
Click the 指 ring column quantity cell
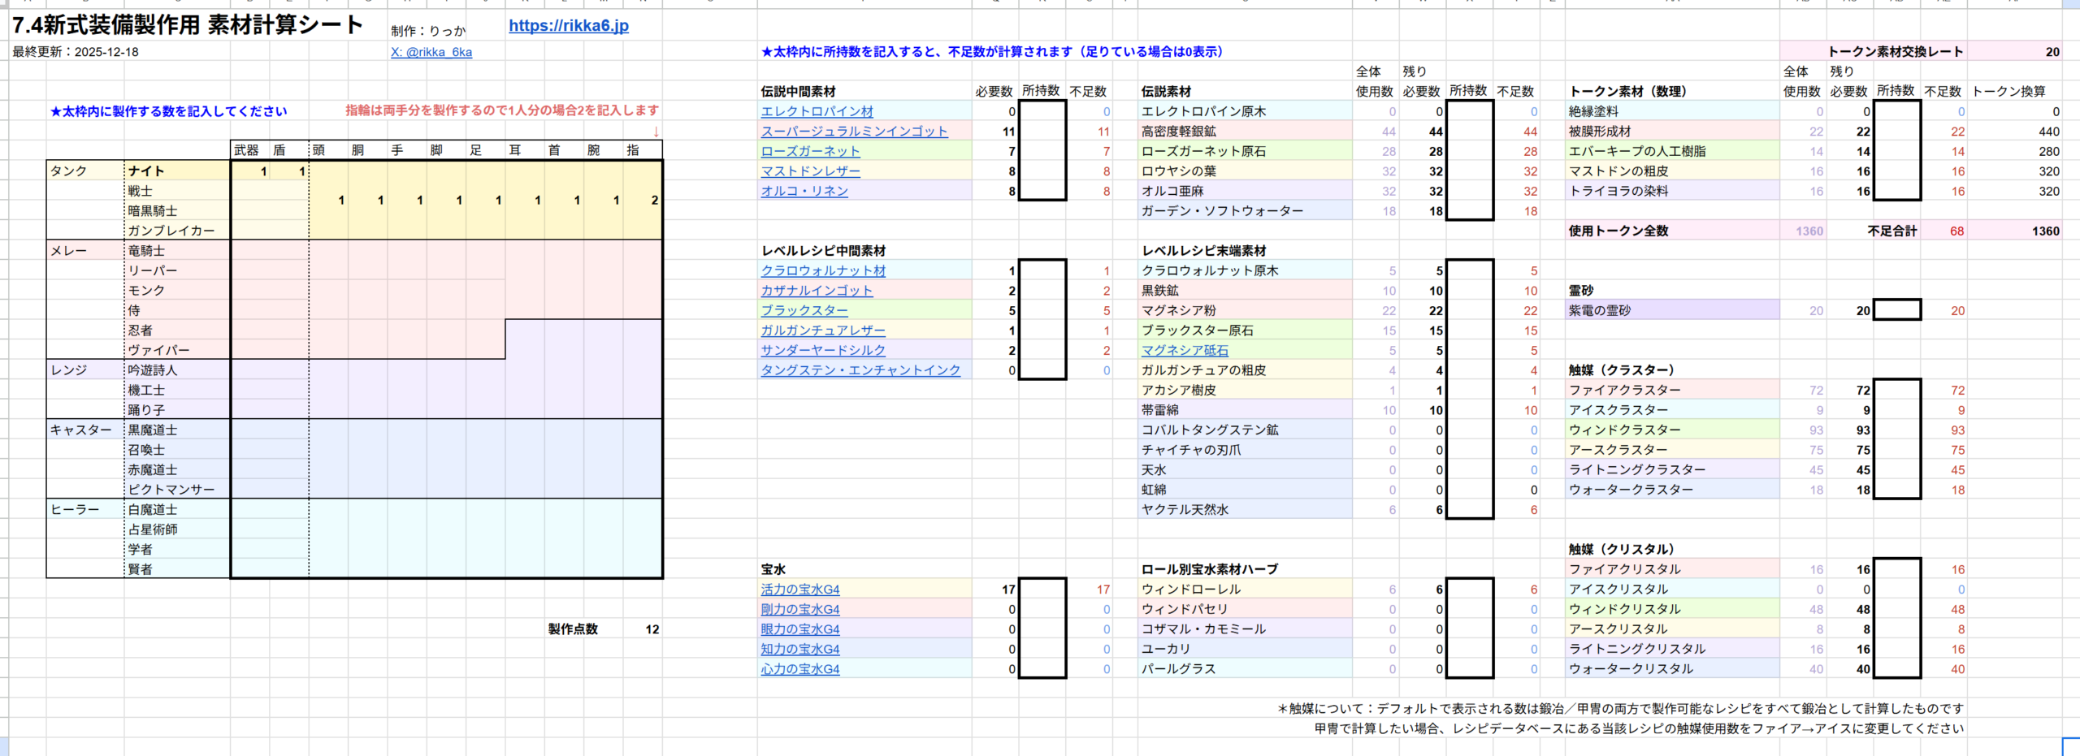tap(643, 201)
